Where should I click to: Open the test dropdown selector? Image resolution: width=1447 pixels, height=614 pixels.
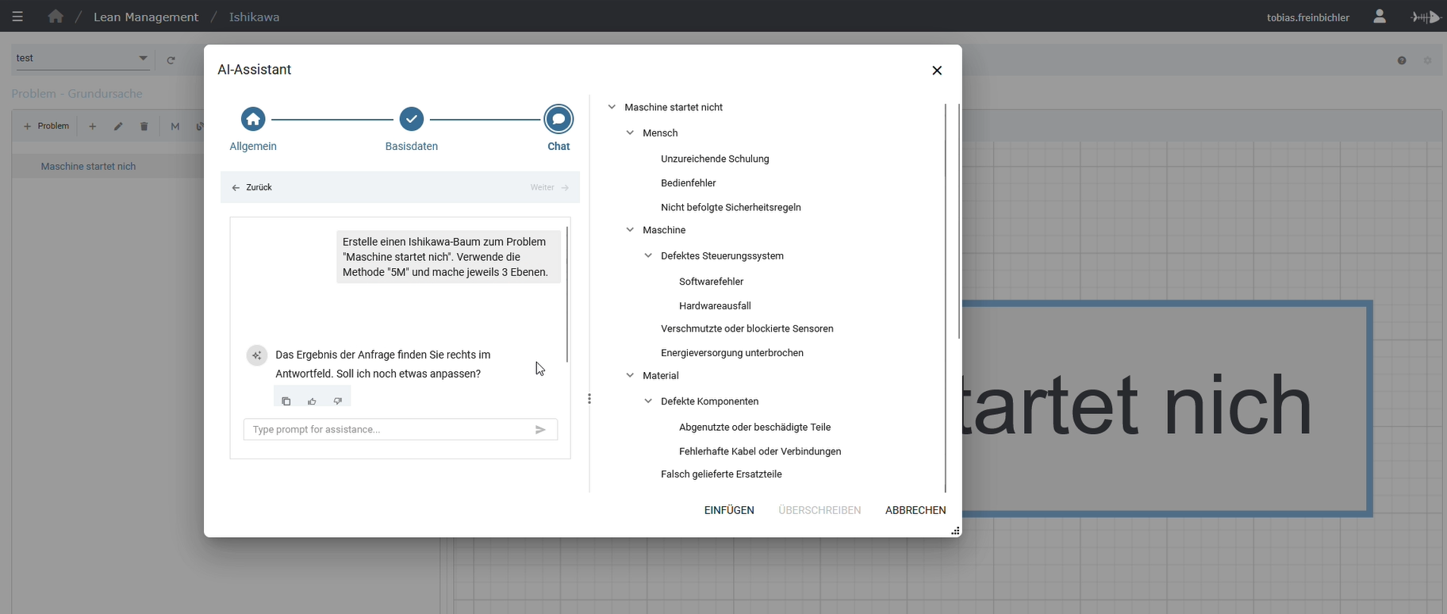[143, 59]
